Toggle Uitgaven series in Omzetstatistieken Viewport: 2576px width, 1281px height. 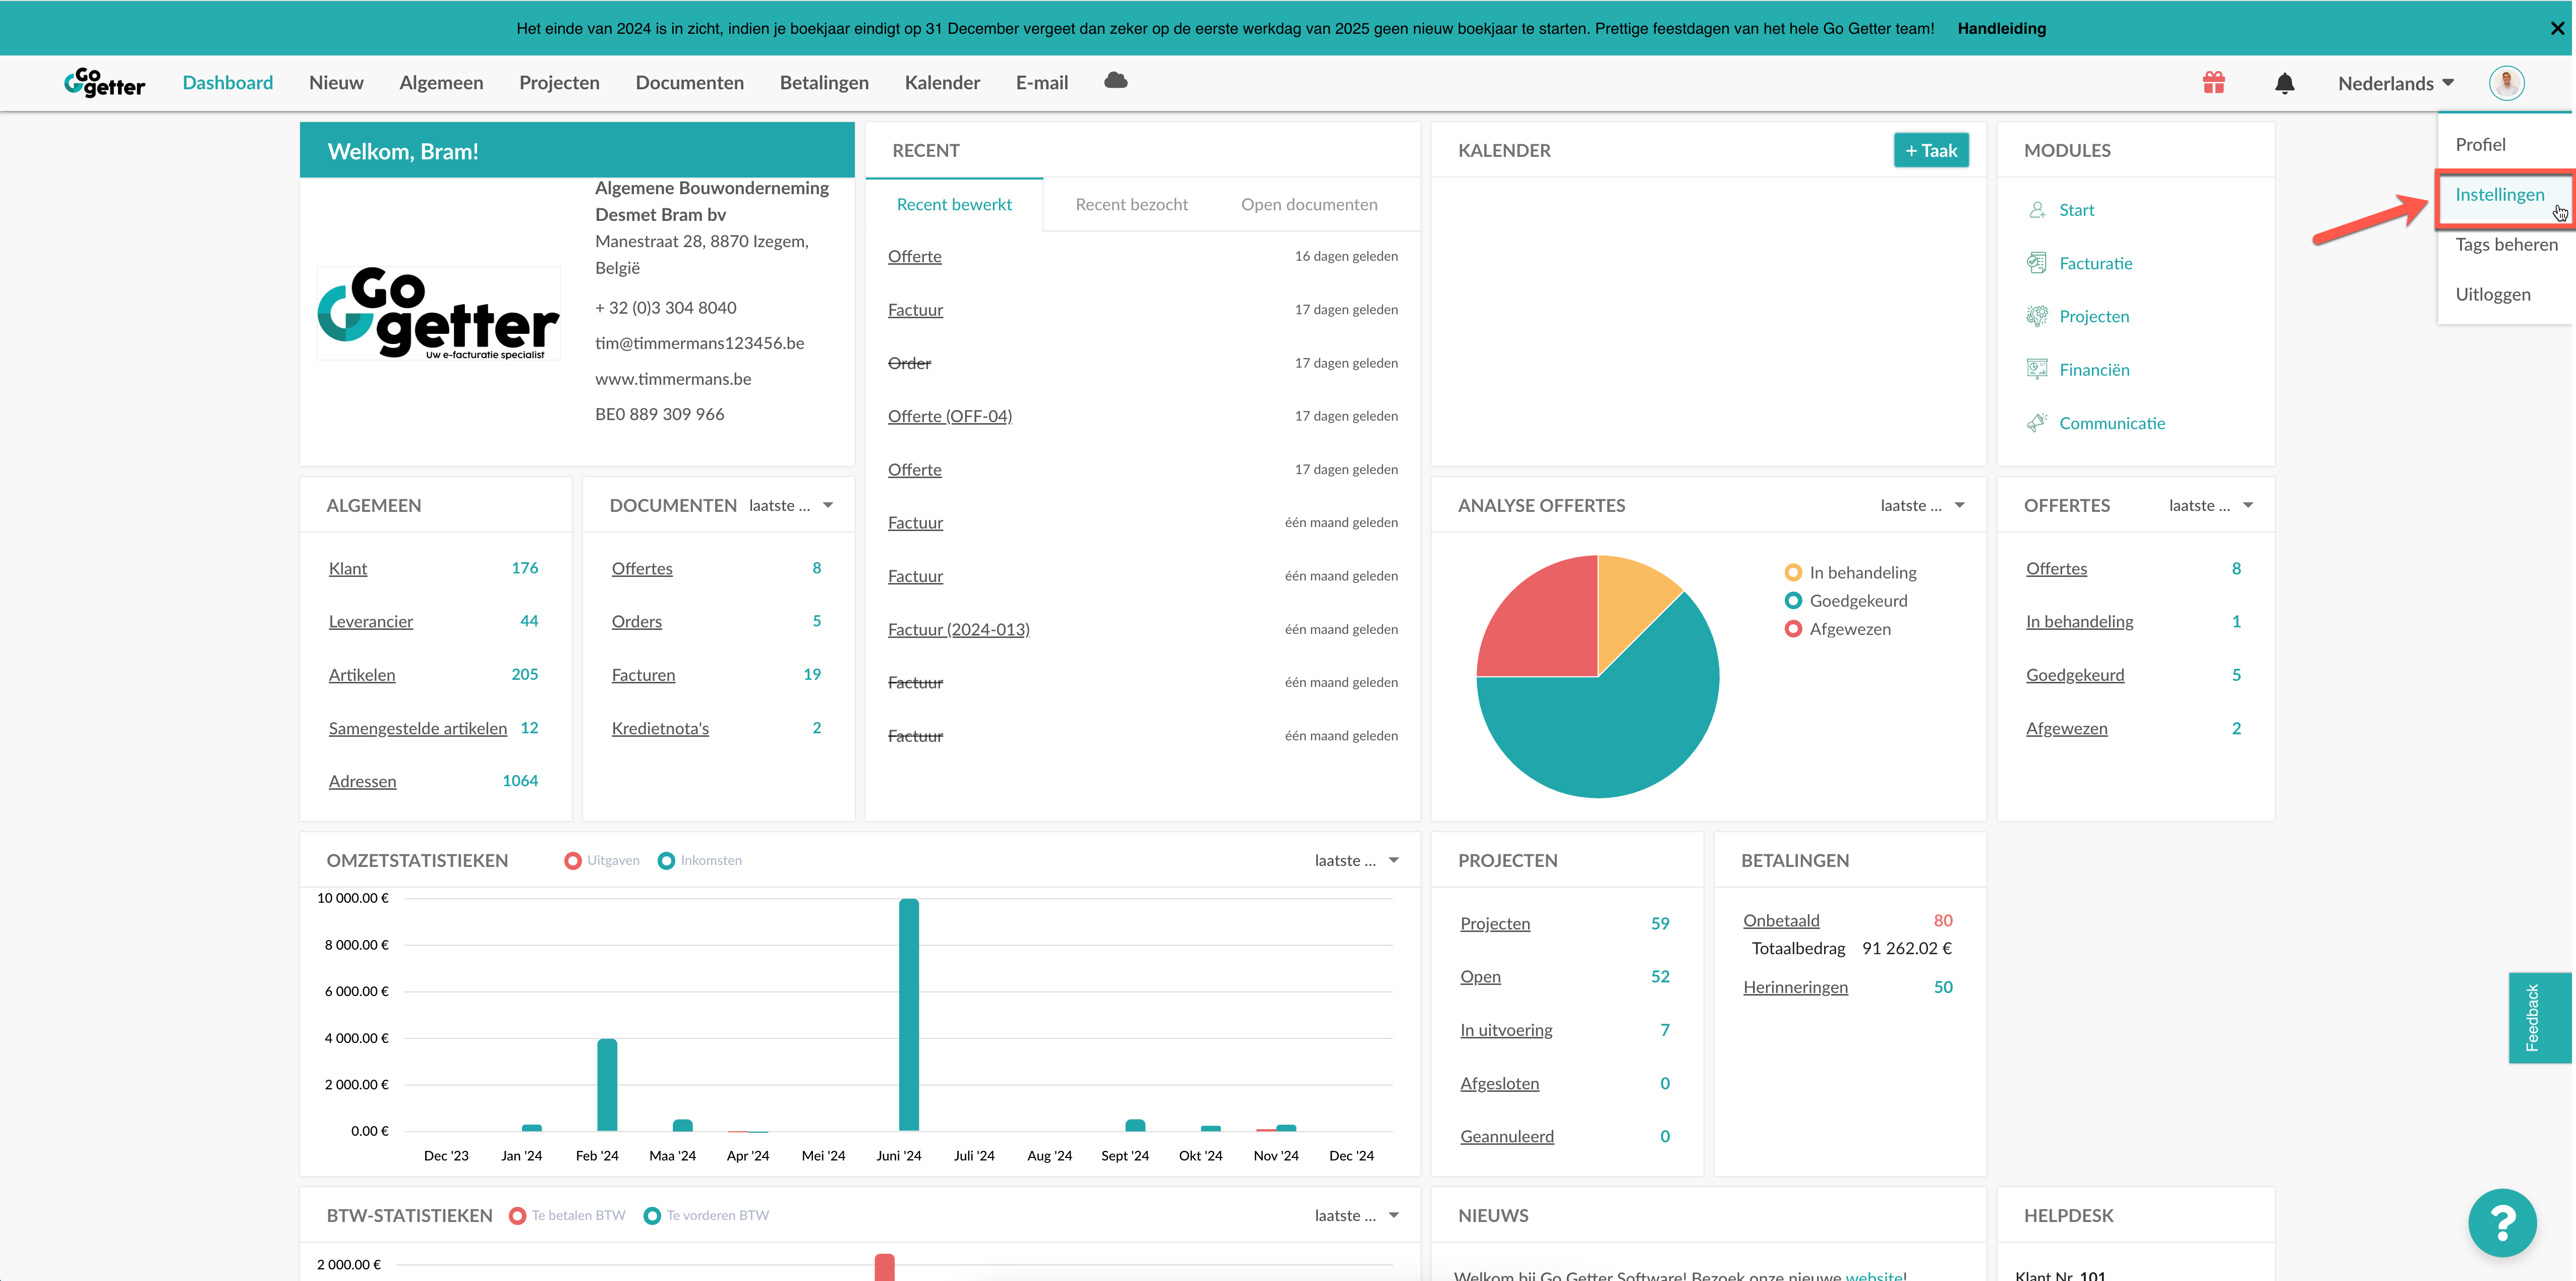[602, 861]
